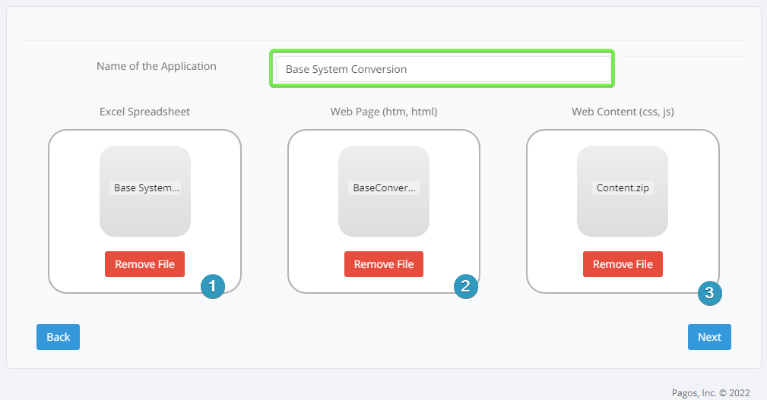Click the numbered step badge 1

[212, 286]
